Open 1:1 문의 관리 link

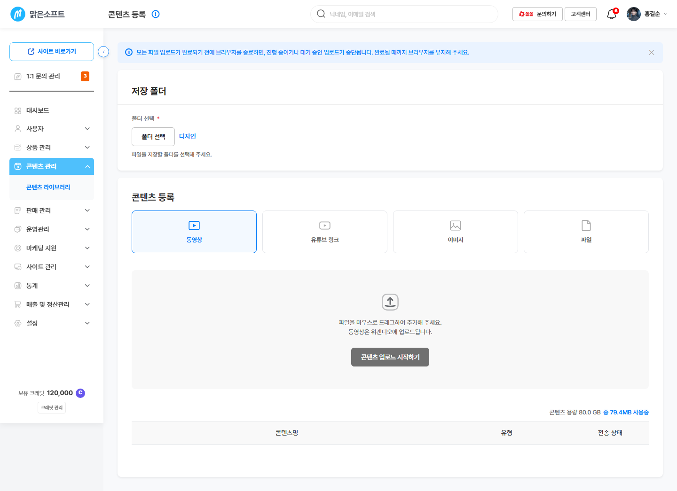pos(43,76)
